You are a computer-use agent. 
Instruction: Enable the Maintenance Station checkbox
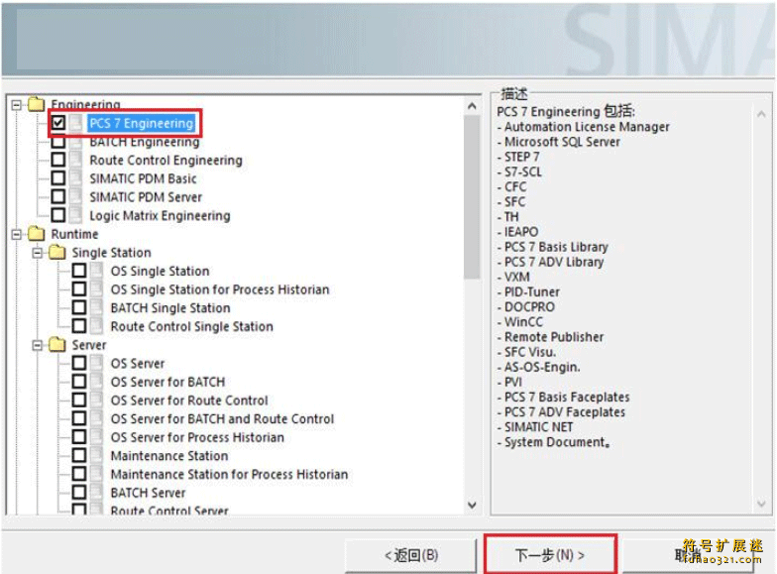pyautogui.click(x=79, y=456)
